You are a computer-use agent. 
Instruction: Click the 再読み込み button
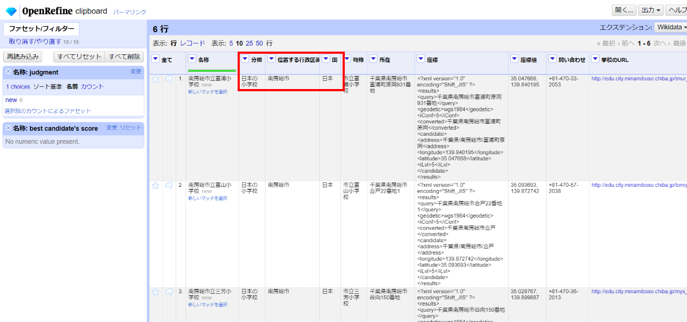pos(23,56)
